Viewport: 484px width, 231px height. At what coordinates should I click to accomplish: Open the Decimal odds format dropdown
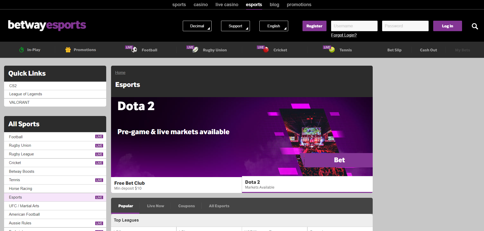coord(197,26)
